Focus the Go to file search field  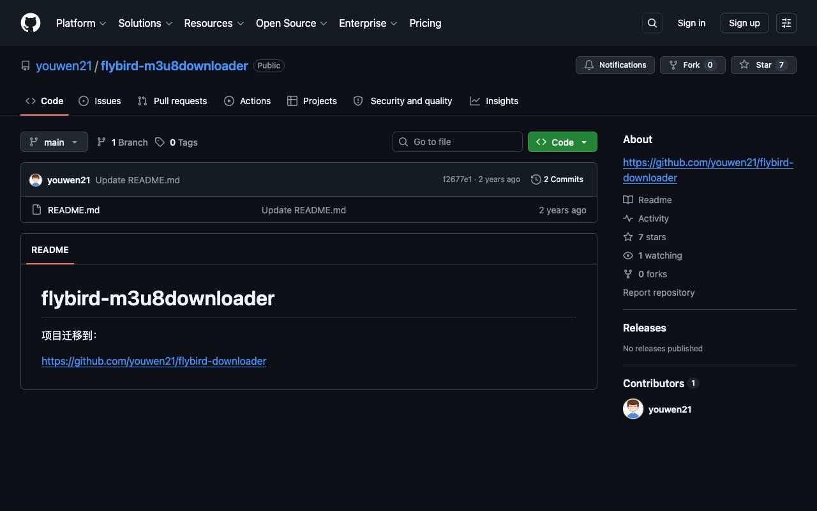458,142
